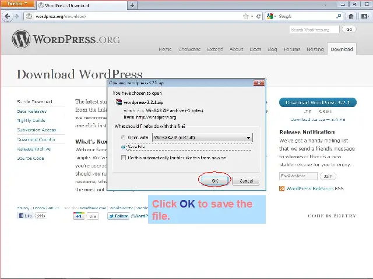The width and height of the screenshot is (373, 279).
Task: Click the Join mailing list button
Action: [x=328, y=176]
